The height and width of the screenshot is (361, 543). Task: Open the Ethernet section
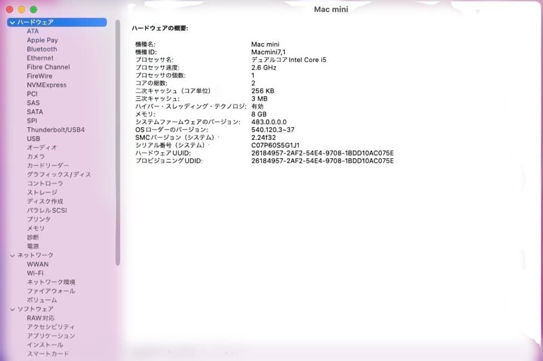click(x=39, y=58)
